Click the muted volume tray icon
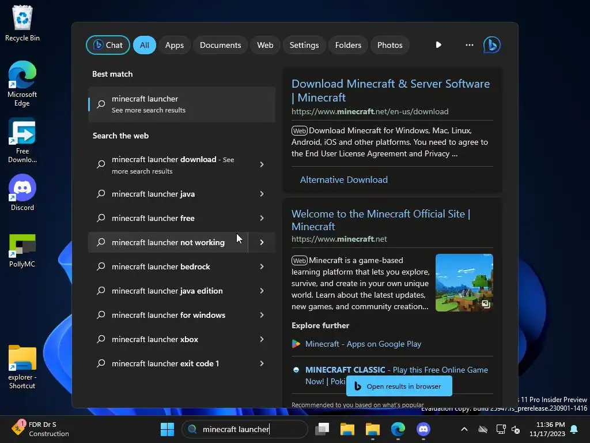This screenshot has width=590, height=443. coord(516,429)
